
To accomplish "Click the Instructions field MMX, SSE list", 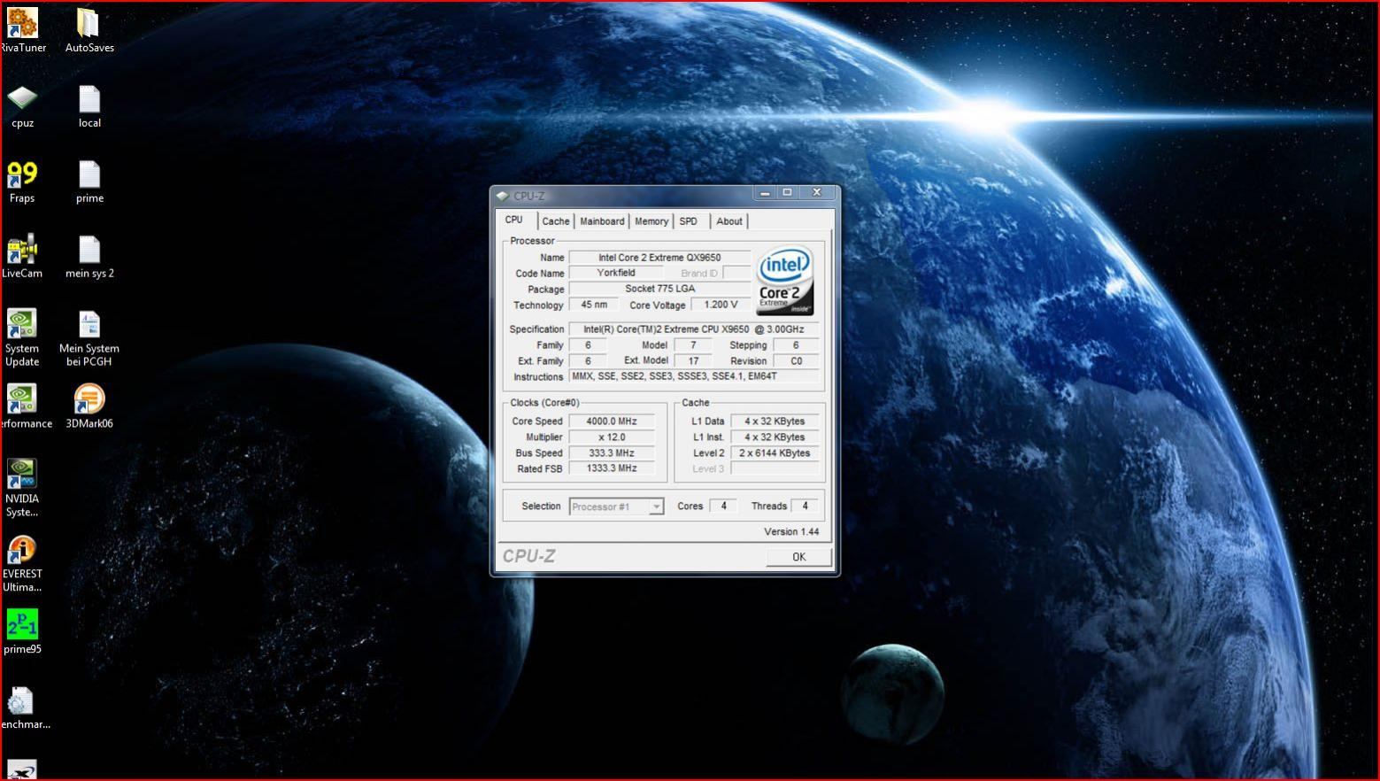I will pos(693,376).
